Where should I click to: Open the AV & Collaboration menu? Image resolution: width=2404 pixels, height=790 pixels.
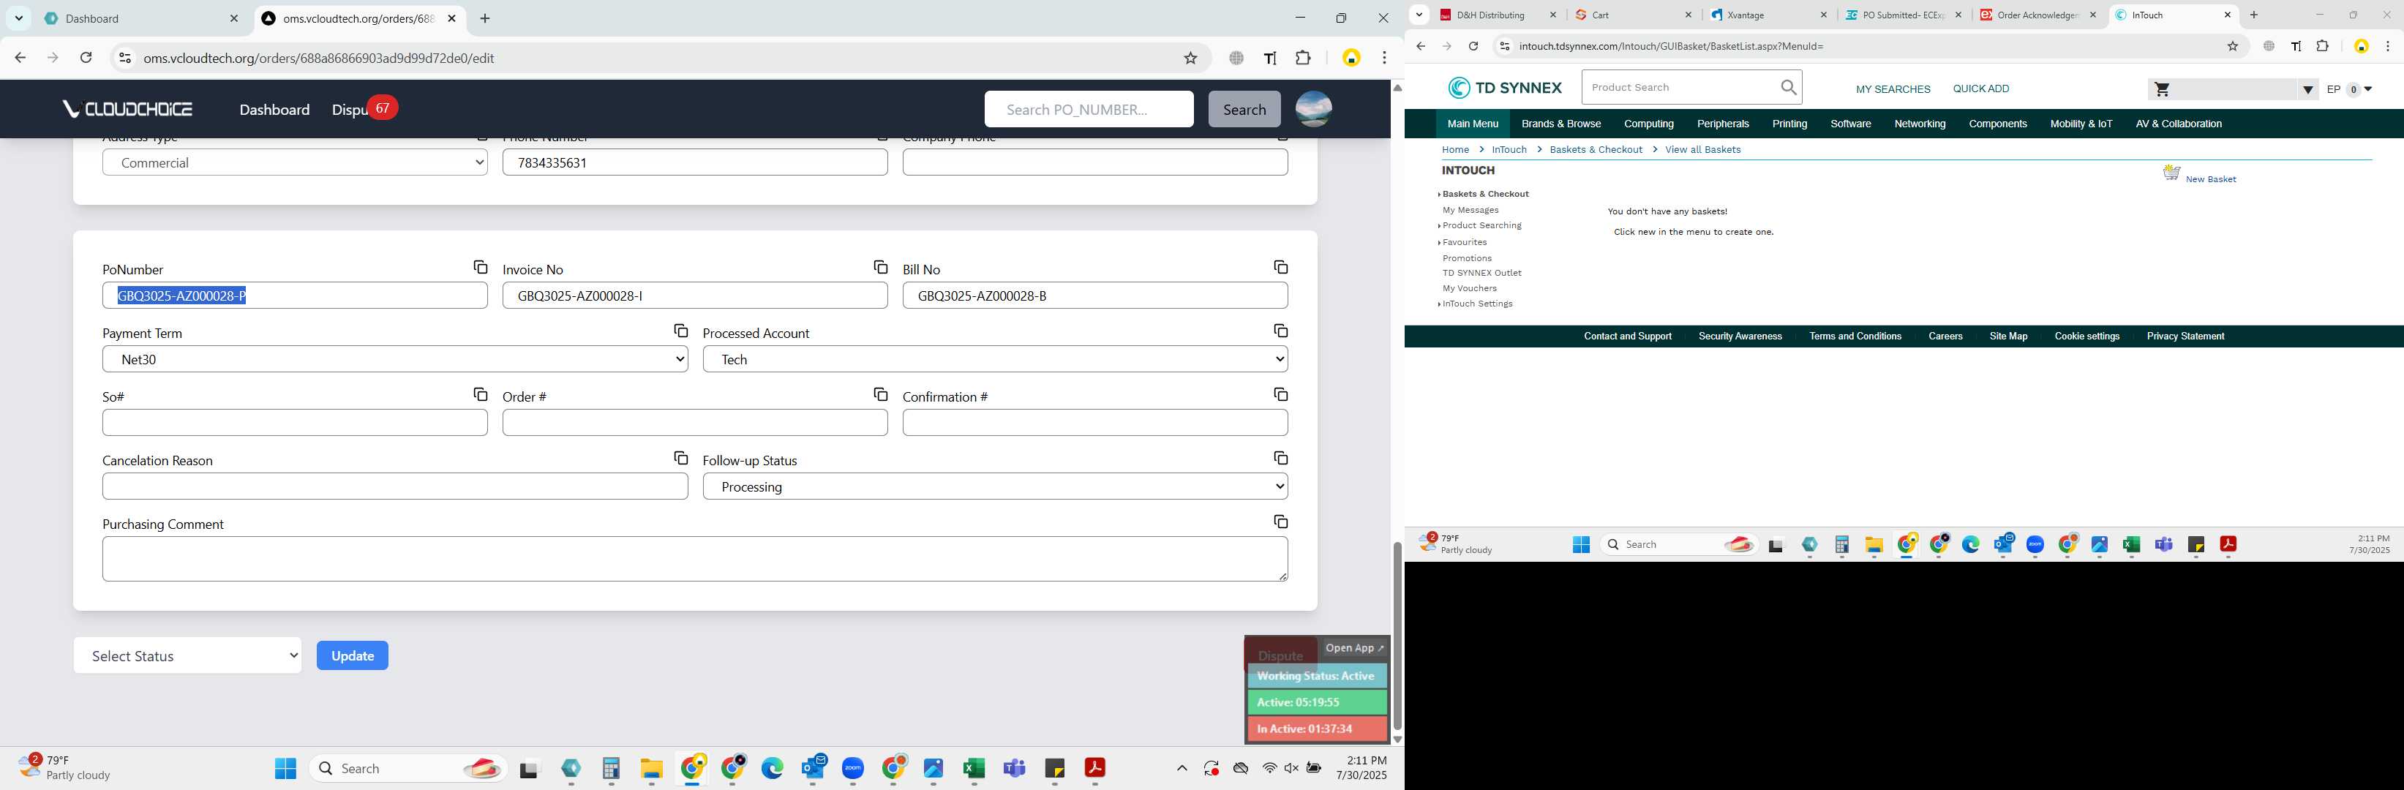click(x=2178, y=124)
